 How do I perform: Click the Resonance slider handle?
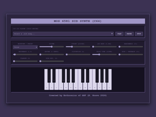[x=15, y=55]
